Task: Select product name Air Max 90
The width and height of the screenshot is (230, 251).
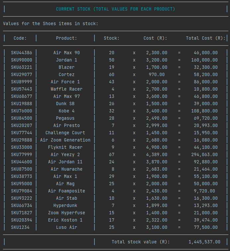Action: (x=67, y=53)
